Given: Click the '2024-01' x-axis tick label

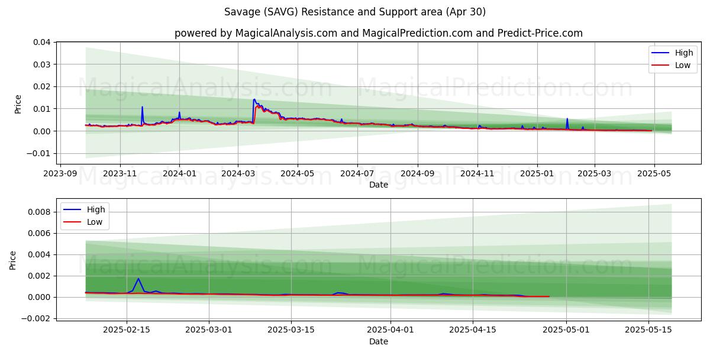Looking at the screenshot, I should click(179, 174).
